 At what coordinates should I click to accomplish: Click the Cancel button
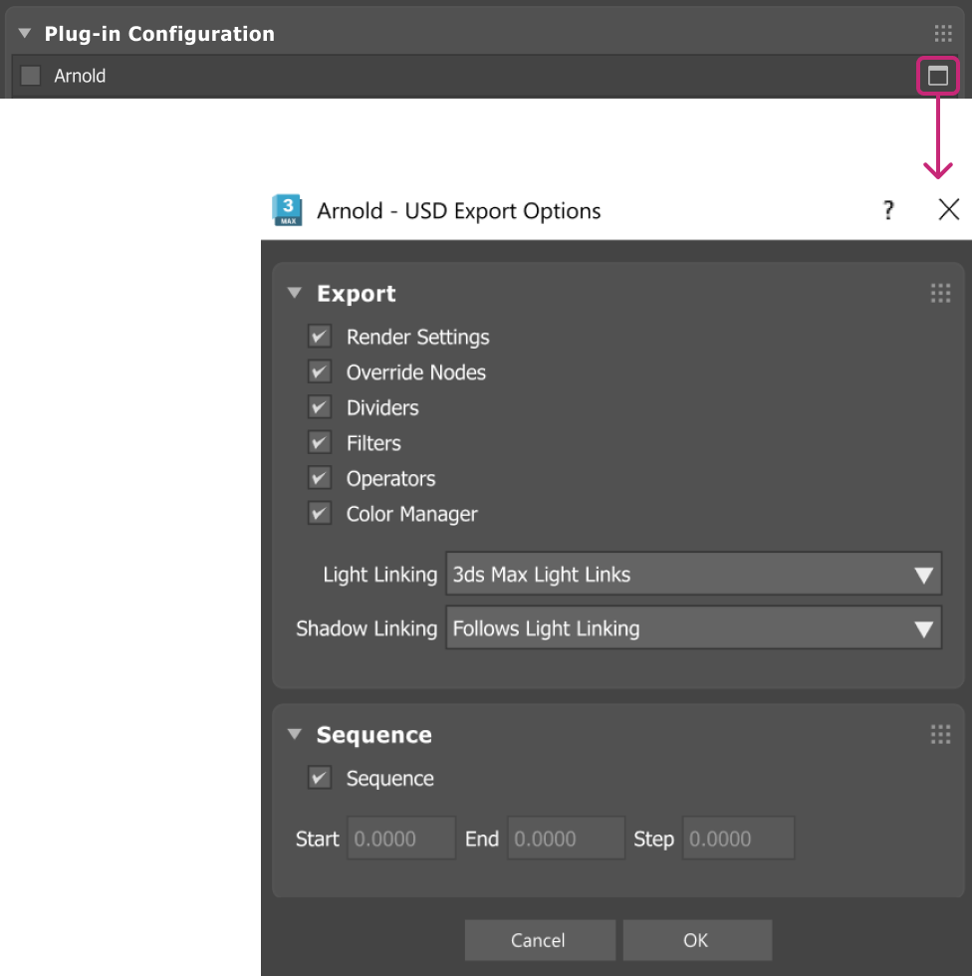click(x=539, y=940)
